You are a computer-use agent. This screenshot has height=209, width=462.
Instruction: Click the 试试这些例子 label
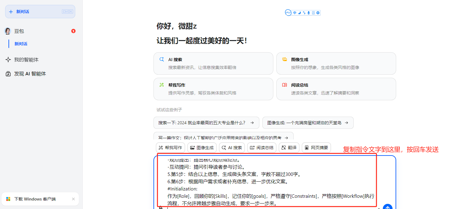pos(169,109)
